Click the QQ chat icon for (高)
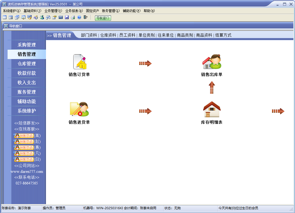The image size is (295, 213). click(24, 136)
